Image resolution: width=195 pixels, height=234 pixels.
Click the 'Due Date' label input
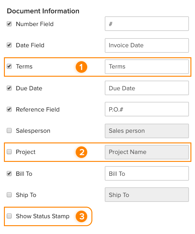pos(147,88)
